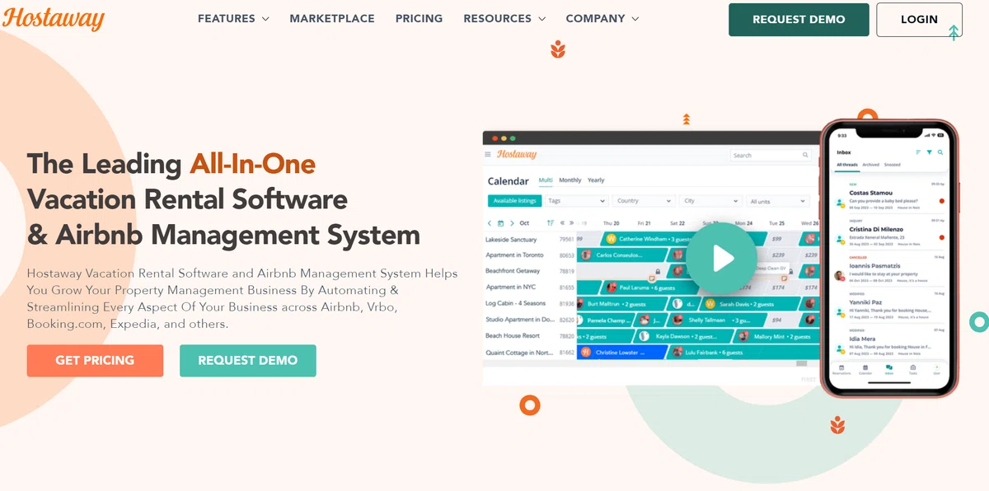Screen dimensions: 989x491
Task: Expand the RESOURCES dropdown menu
Action: coord(504,18)
